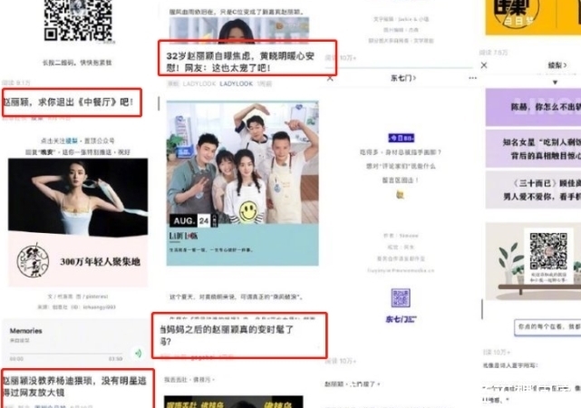Open the three-dot more menu beside 东七门
The height and width of the screenshot is (408, 581).
pos(472,78)
